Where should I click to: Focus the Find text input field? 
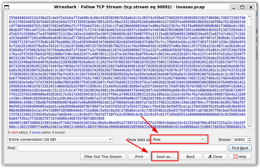122,148
